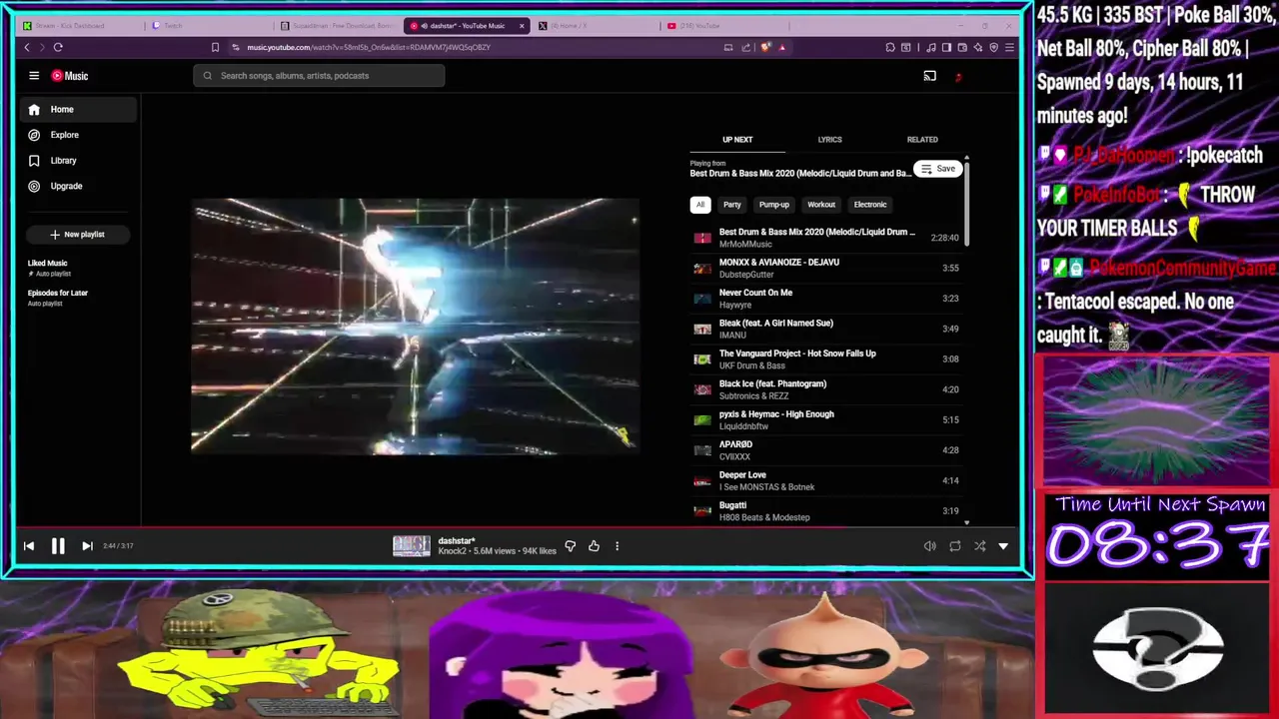Reload the page
The image size is (1279, 719).
[58, 47]
